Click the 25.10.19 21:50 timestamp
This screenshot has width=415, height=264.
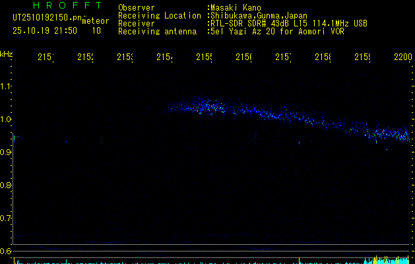(x=45, y=30)
